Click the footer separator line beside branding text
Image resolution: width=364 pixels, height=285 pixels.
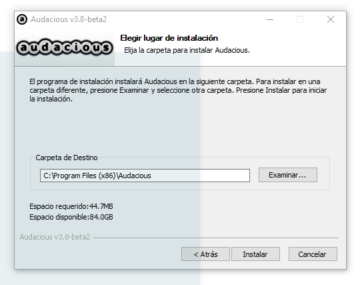coord(216,238)
